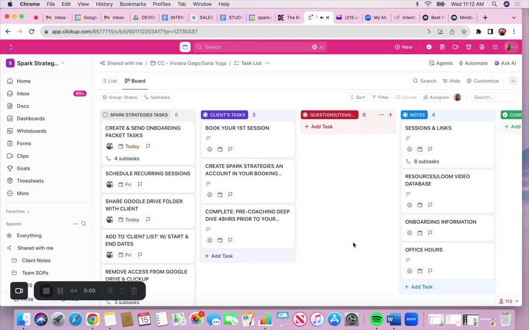Viewport: 529px width, 330px height.
Task: Open the Spark Strategies workspace dropdown
Action: pyautogui.click(x=36, y=63)
